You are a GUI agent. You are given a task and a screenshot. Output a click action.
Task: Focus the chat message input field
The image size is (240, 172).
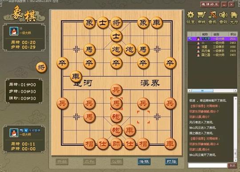208,165
